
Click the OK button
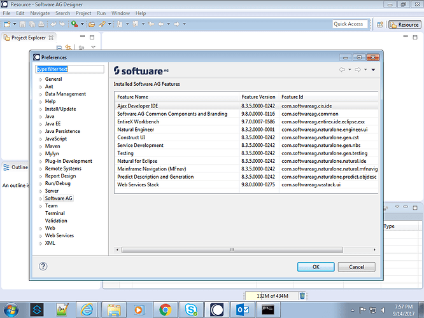316,267
